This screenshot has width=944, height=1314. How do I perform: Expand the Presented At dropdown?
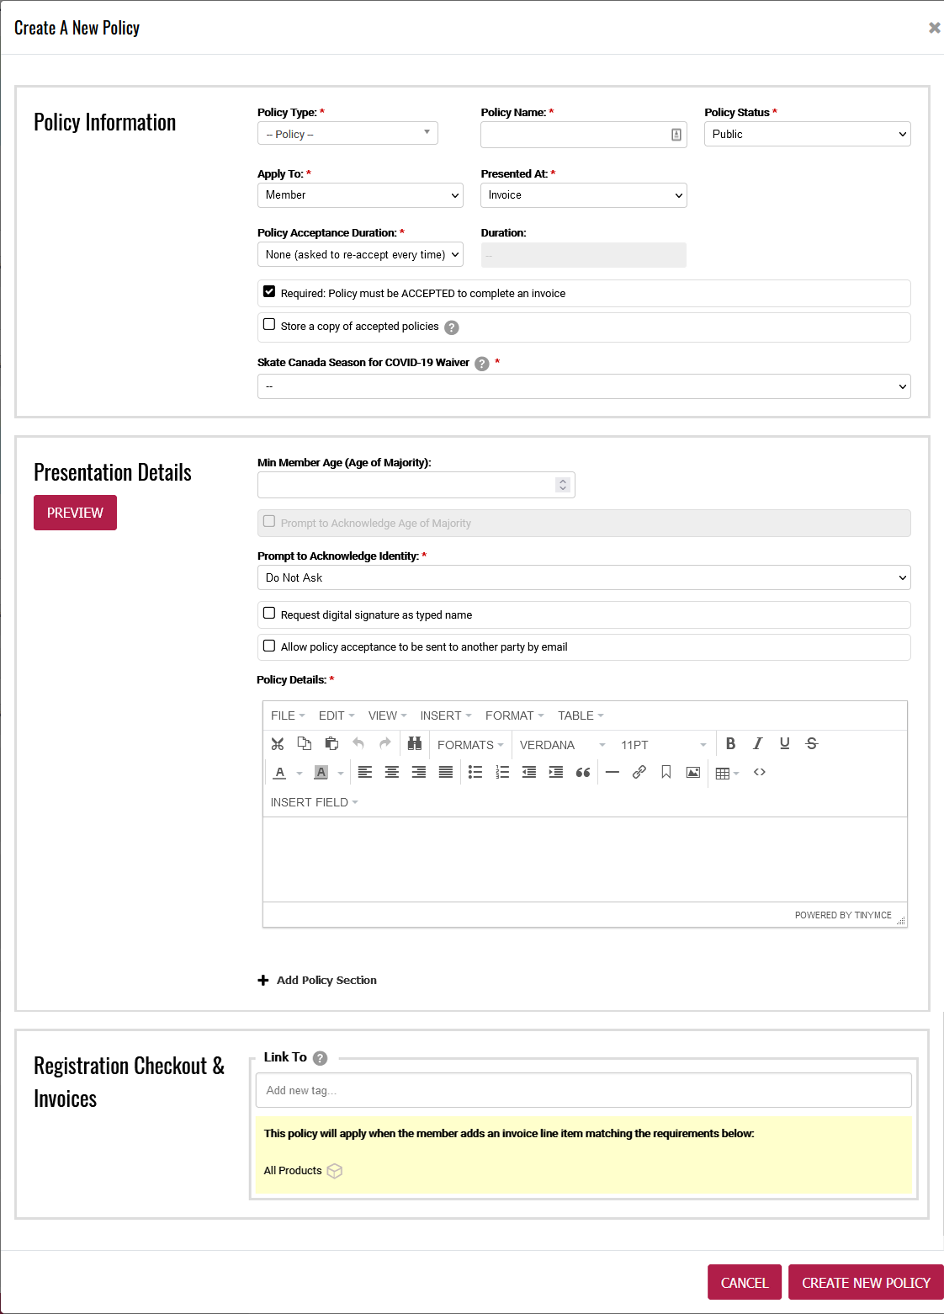coord(583,194)
